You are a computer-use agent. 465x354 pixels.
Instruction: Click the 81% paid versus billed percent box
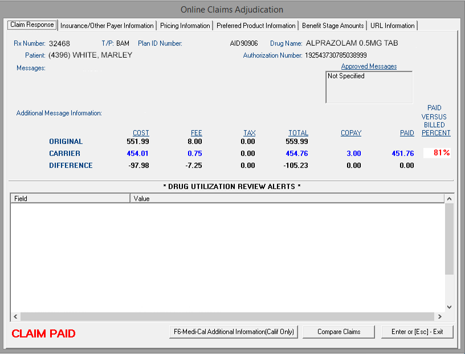[437, 153]
